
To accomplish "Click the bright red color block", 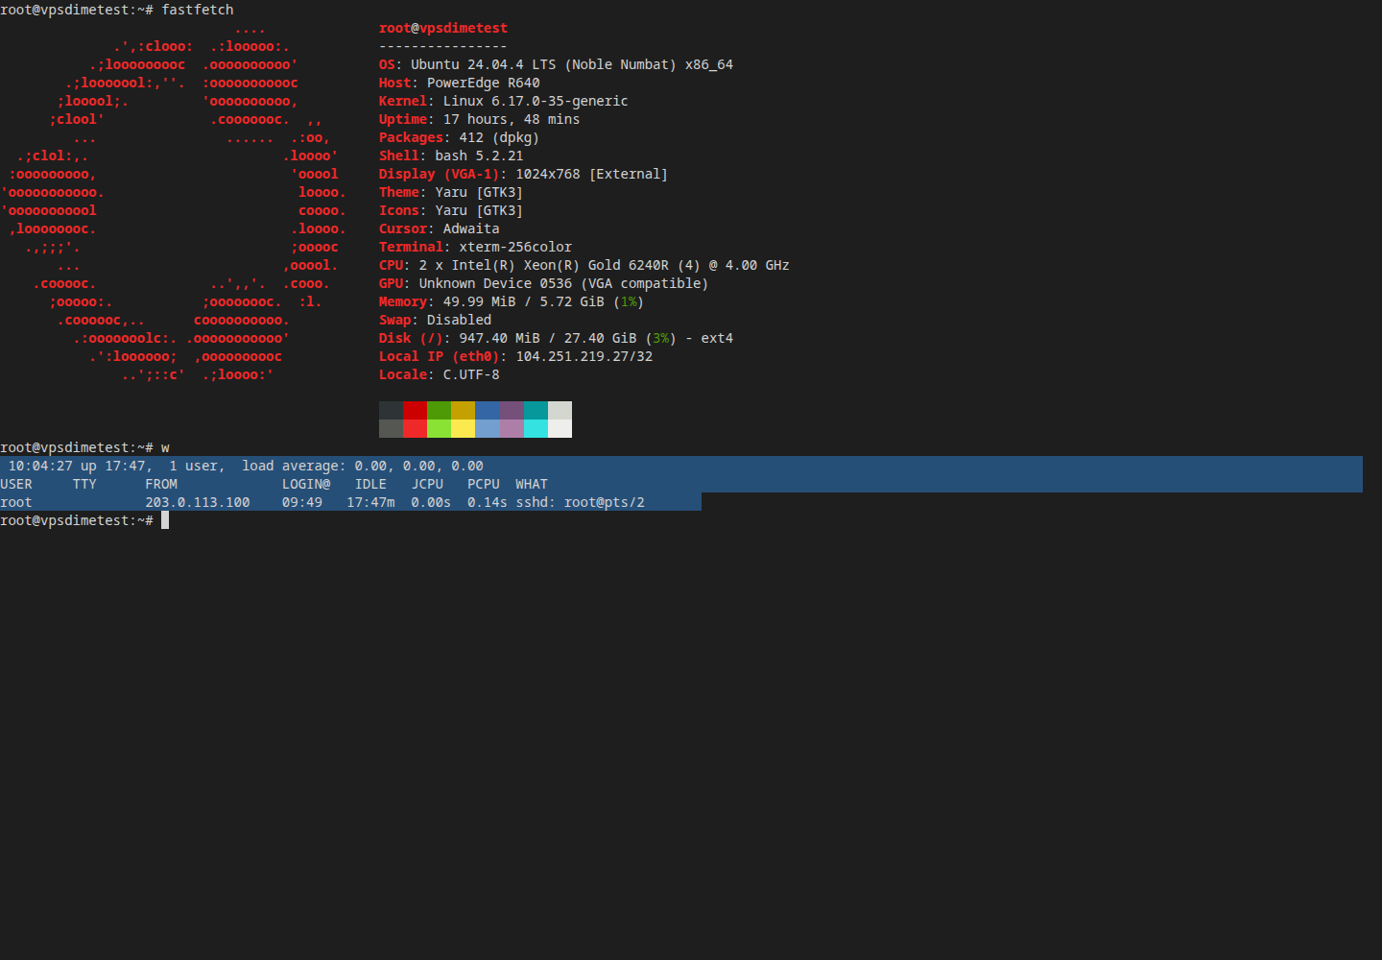I will click(415, 428).
